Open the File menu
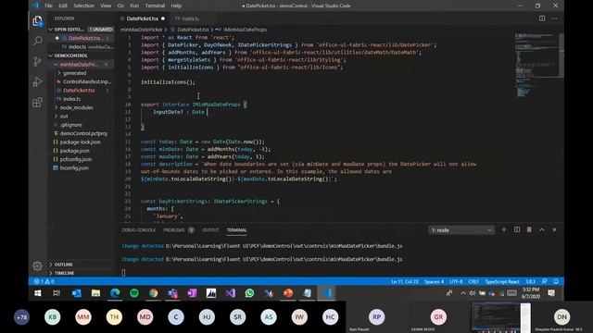The image size is (593, 333). click(x=49, y=6)
